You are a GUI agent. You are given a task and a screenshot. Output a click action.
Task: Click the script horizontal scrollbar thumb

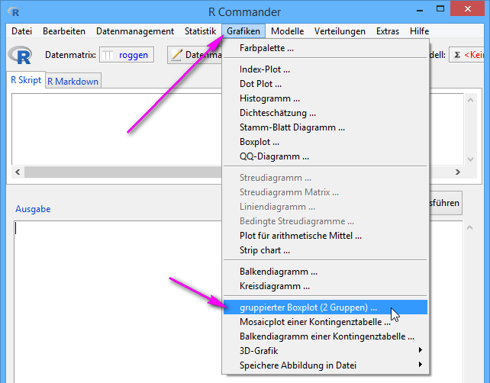coord(123,172)
